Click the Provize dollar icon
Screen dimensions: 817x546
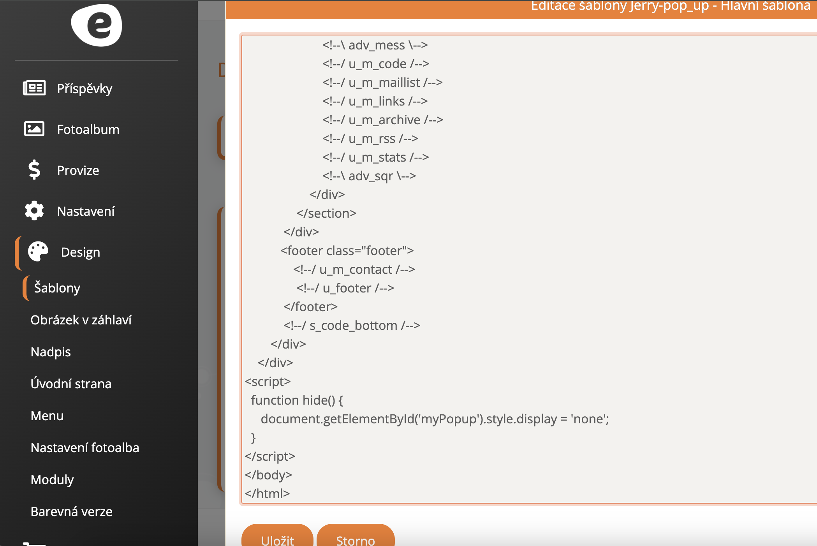[34, 170]
